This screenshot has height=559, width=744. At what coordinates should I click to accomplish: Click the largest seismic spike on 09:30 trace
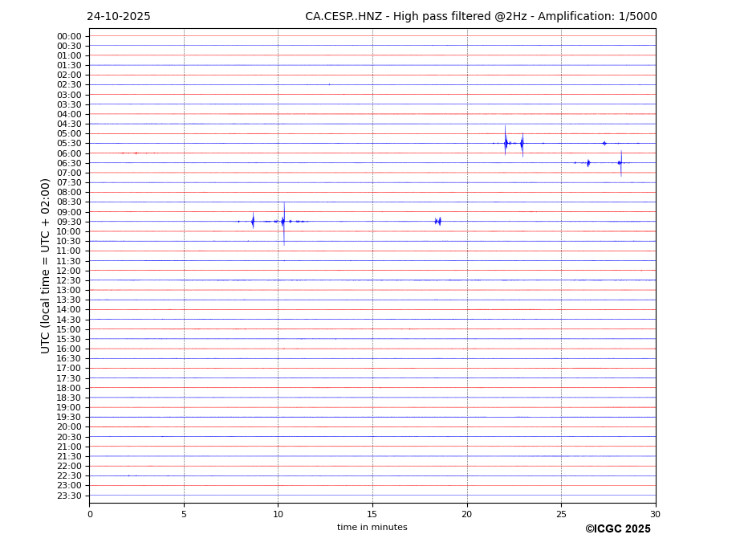click(x=283, y=221)
